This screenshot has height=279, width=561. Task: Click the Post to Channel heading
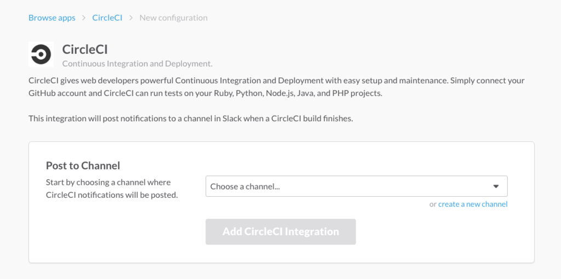point(83,166)
